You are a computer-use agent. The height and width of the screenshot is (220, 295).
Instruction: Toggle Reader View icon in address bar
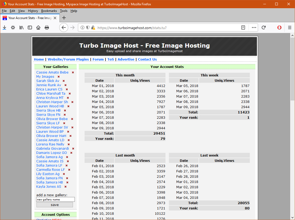point(243,27)
